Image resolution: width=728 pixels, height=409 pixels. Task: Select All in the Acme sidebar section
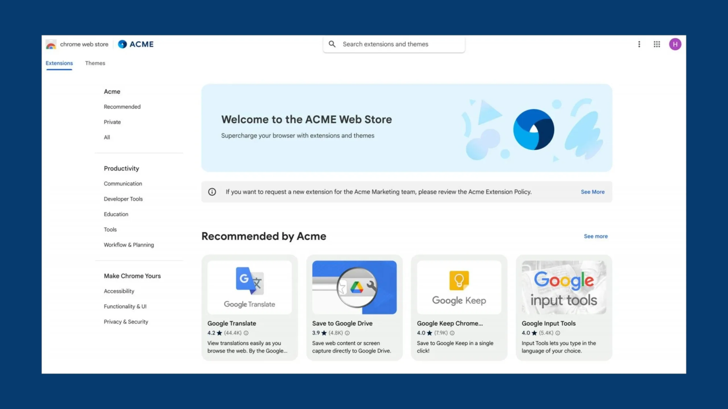tap(107, 137)
